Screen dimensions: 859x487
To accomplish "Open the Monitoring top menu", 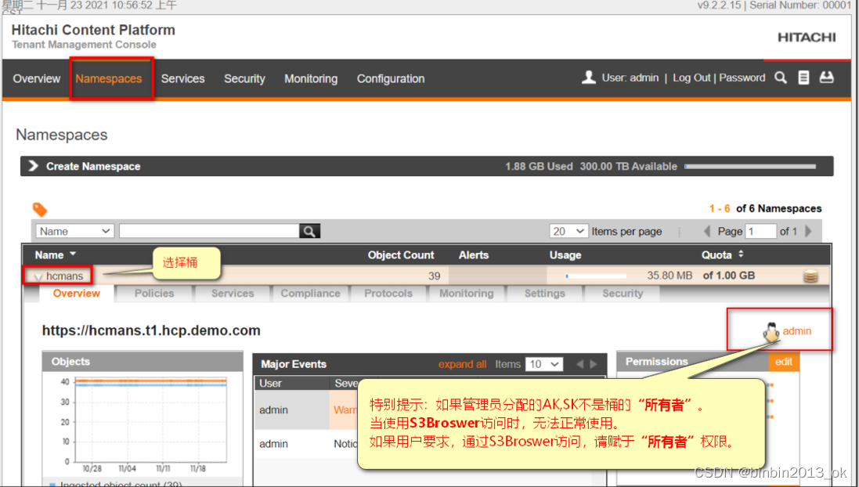I will pos(311,78).
